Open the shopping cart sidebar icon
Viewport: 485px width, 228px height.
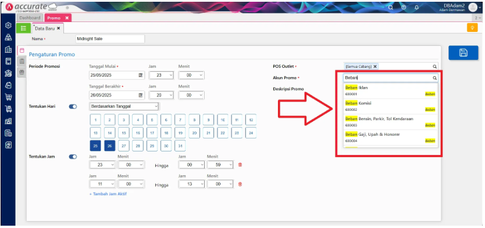(8, 97)
